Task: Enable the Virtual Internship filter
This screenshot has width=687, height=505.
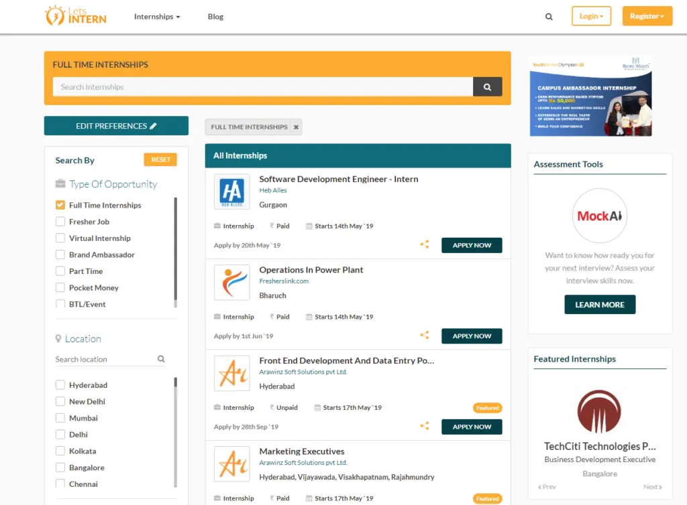Action: coord(60,238)
